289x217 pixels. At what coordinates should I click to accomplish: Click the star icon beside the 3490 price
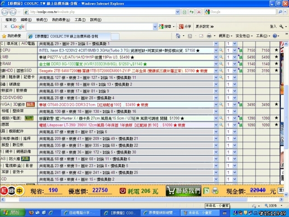click(x=276, y=104)
